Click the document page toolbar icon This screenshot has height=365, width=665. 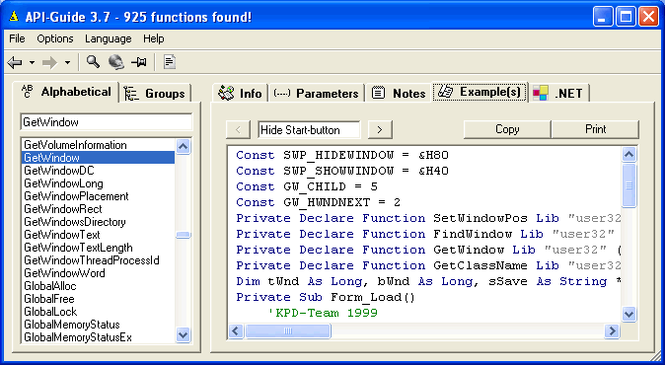(170, 62)
